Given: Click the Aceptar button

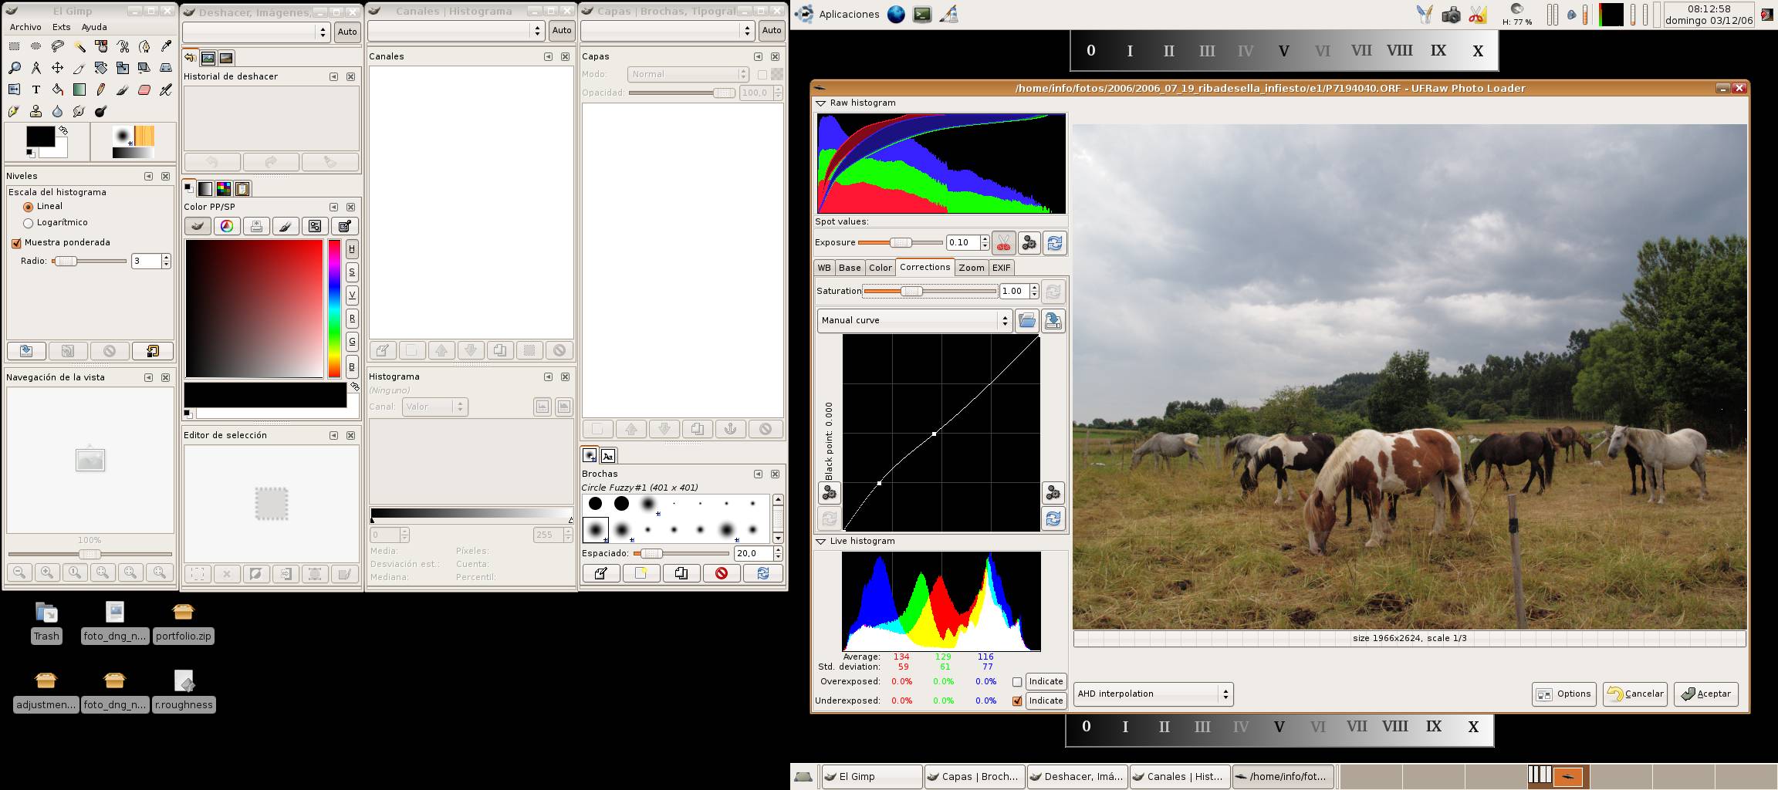Looking at the screenshot, I should (x=1705, y=694).
